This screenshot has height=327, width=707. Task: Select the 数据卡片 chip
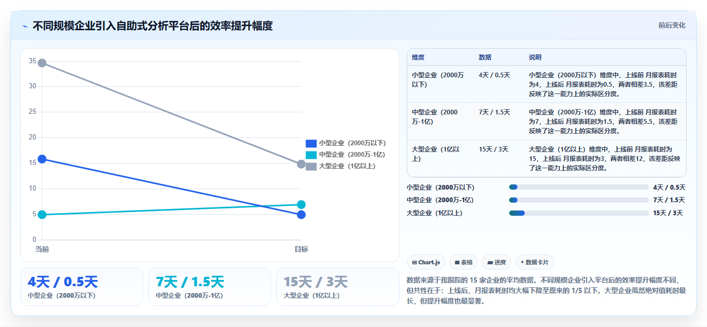[x=535, y=262]
